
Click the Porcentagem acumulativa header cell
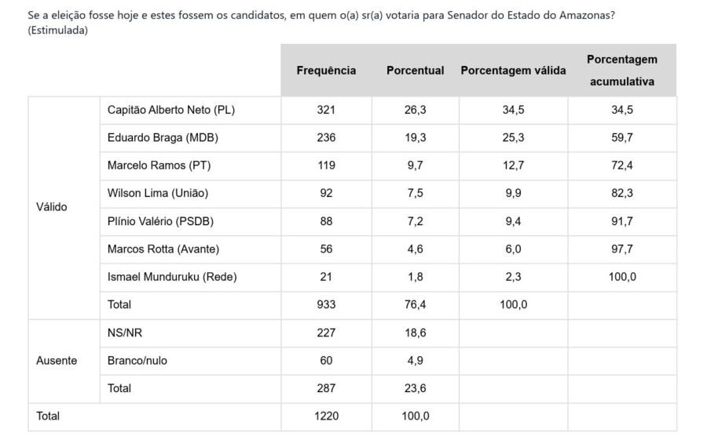pos(622,71)
